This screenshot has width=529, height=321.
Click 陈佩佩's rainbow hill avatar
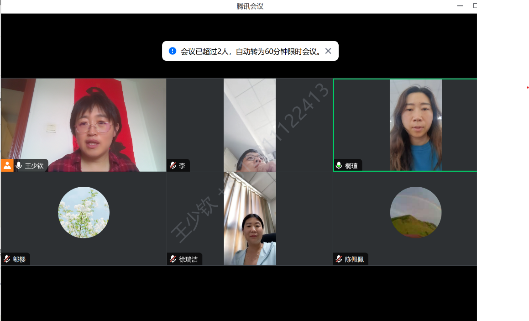coord(415,212)
